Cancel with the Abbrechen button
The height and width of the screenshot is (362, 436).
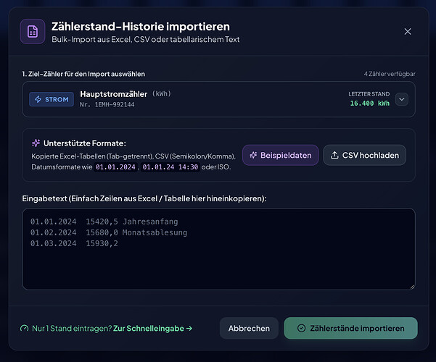[x=249, y=329]
